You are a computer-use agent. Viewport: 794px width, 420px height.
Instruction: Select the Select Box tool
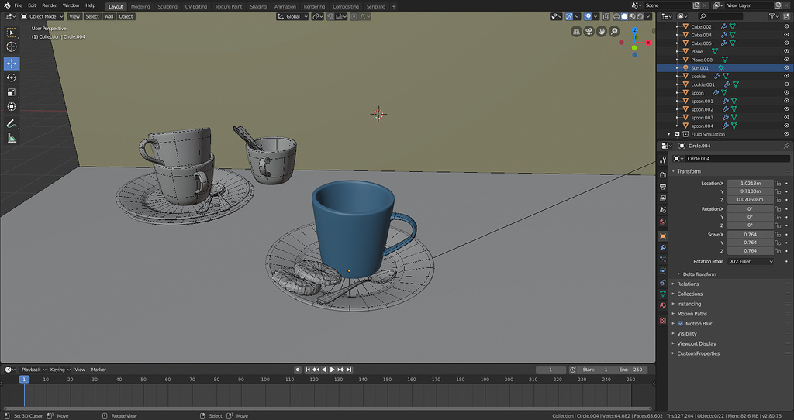tap(11, 33)
